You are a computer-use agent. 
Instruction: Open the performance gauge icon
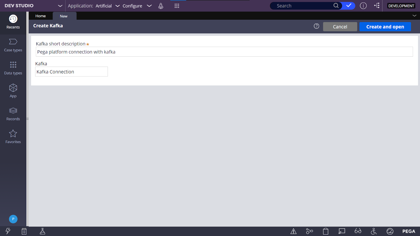390,231
